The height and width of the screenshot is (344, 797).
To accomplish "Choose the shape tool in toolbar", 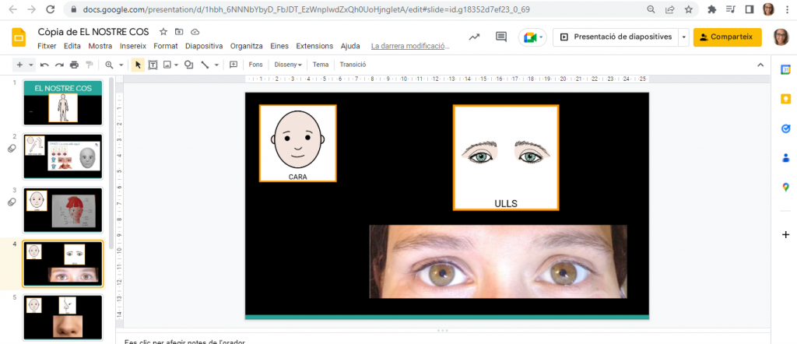I will (x=188, y=65).
